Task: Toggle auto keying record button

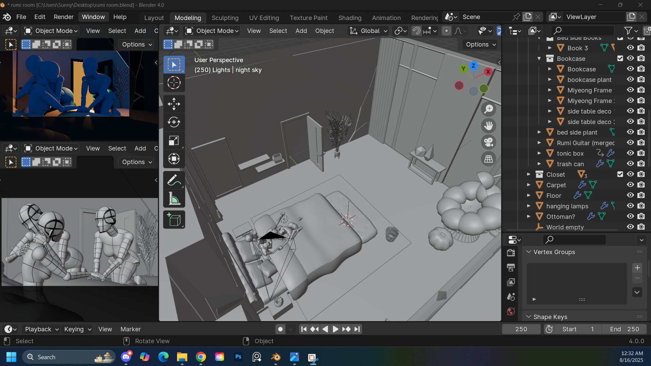Action: tap(280, 329)
